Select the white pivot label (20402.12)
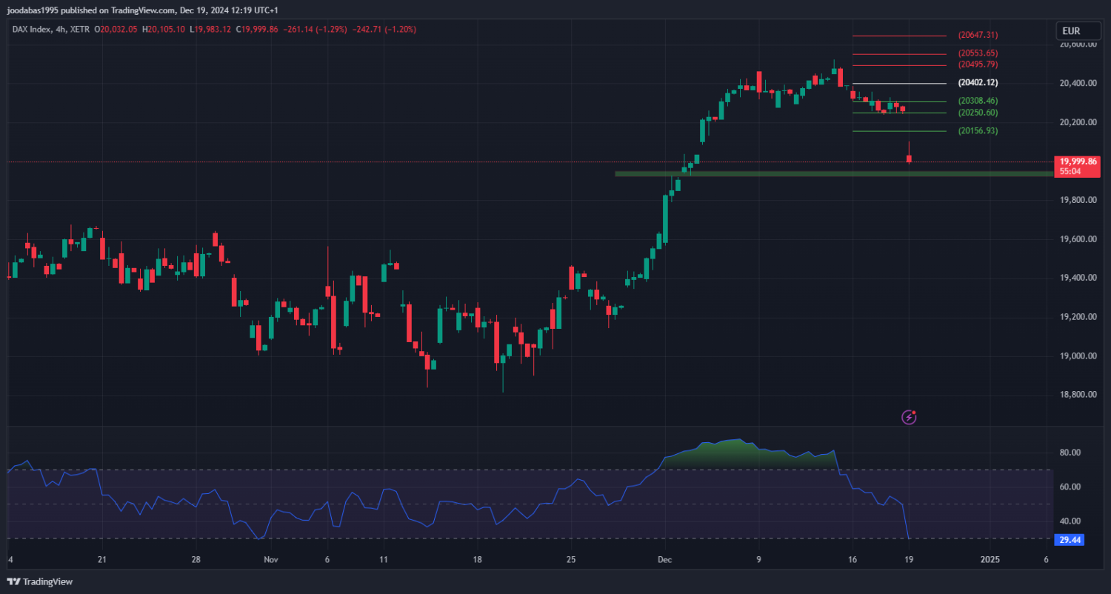 coord(978,83)
